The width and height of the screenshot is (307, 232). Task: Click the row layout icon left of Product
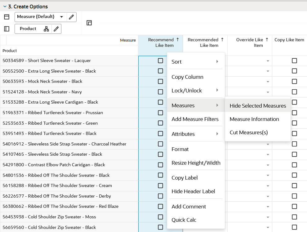(x=6, y=29)
